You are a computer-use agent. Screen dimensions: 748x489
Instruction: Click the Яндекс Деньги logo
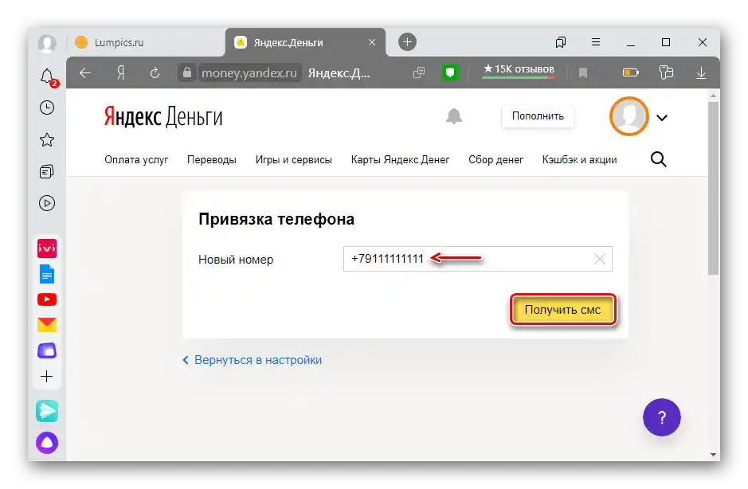(x=163, y=117)
